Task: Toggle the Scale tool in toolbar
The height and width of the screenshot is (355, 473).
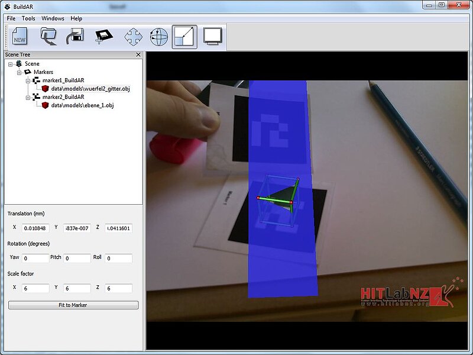Action: (184, 37)
